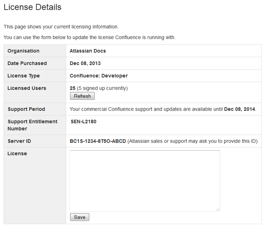Select the 25 licensed users count
The height and width of the screenshot is (227, 265).
click(x=73, y=88)
